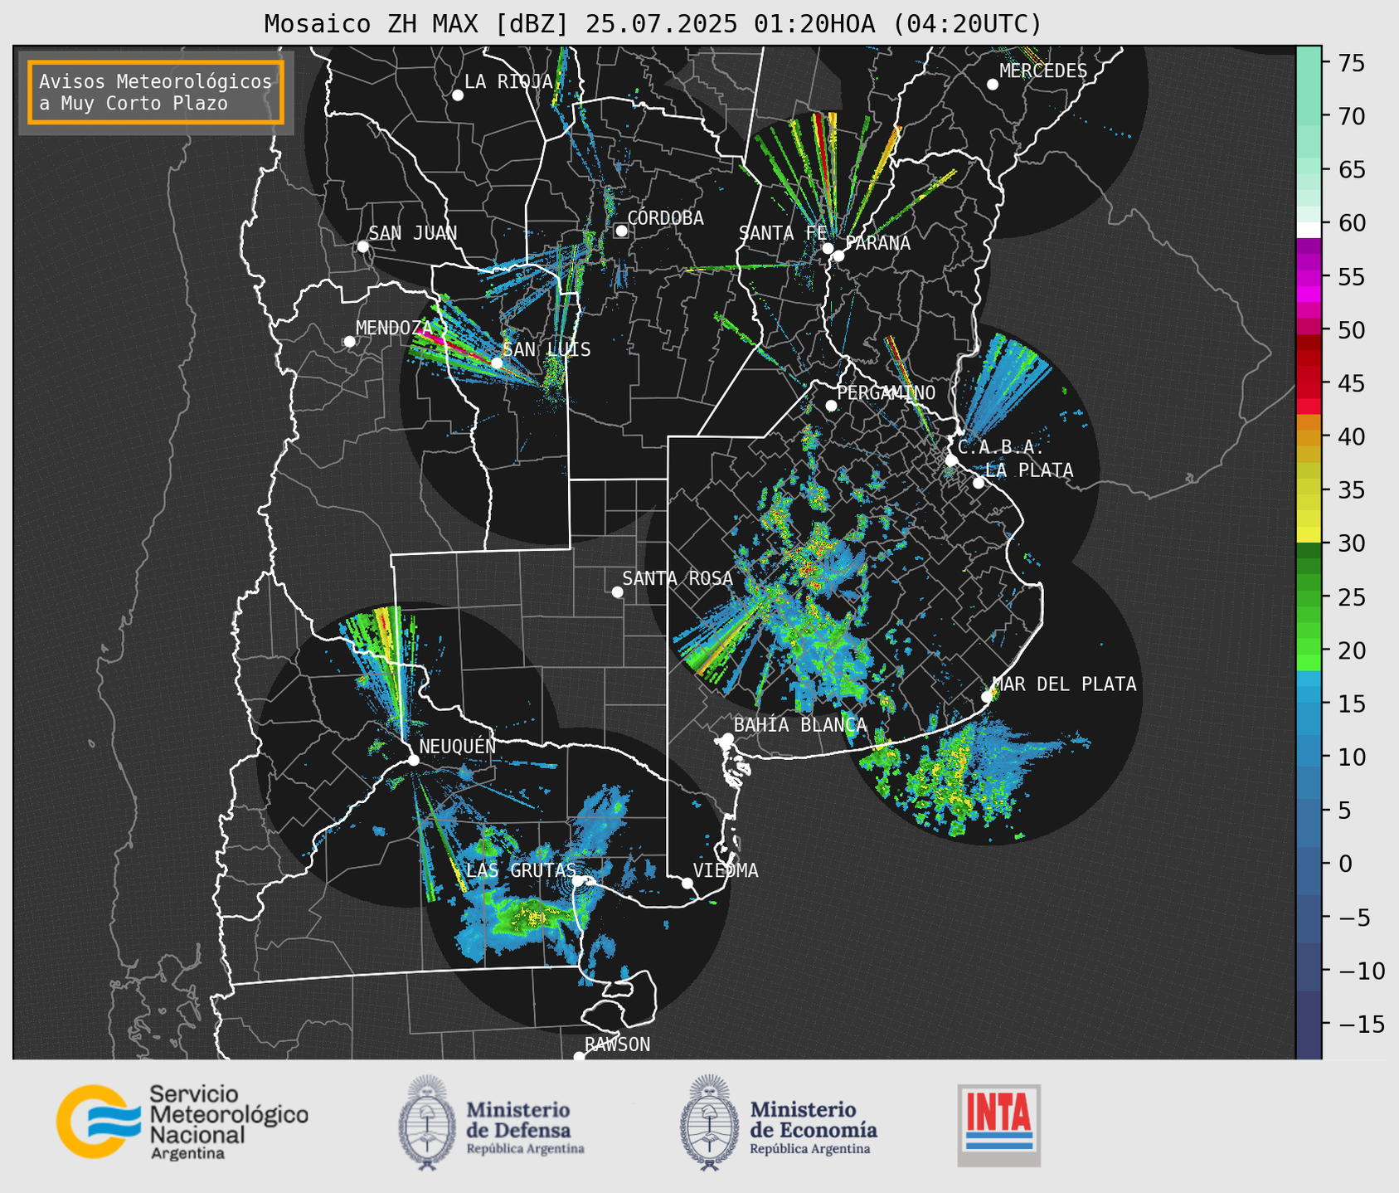The width and height of the screenshot is (1399, 1193).
Task: Click the La Rioja city marker dot
Action: point(457,95)
